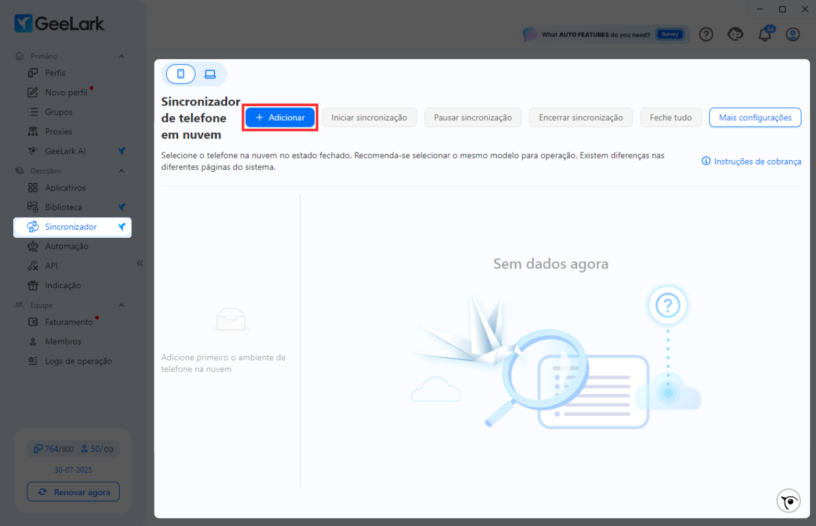Collapse the Equipe section
This screenshot has width=816, height=526.
point(121,305)
